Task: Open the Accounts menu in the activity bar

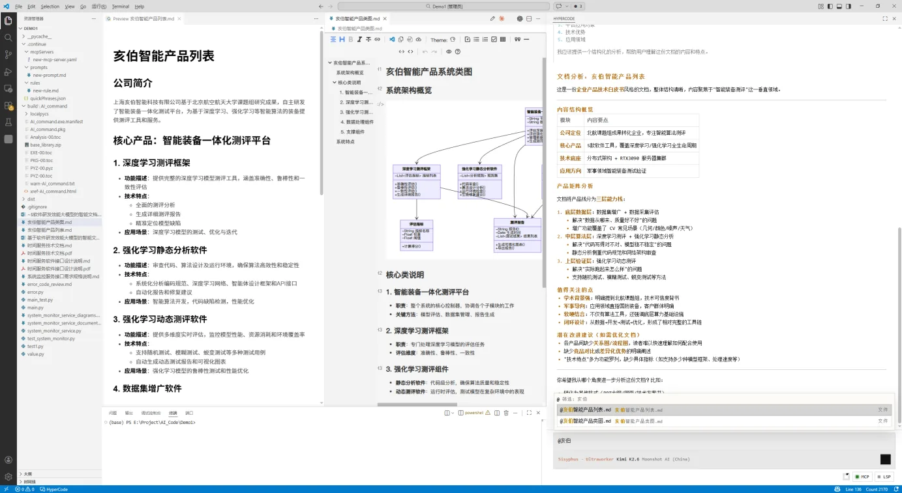Action: 8,460
